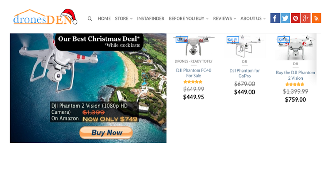Open the DJI Phantom for GoPro link
The image size is (333, 176).
tap(244, 73)
